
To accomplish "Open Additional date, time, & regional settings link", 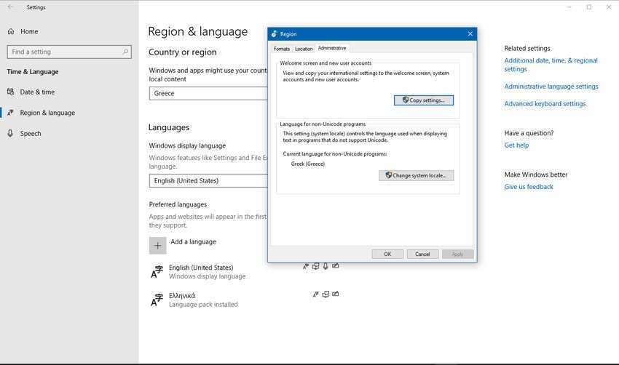I will click(x=551, y=65).
